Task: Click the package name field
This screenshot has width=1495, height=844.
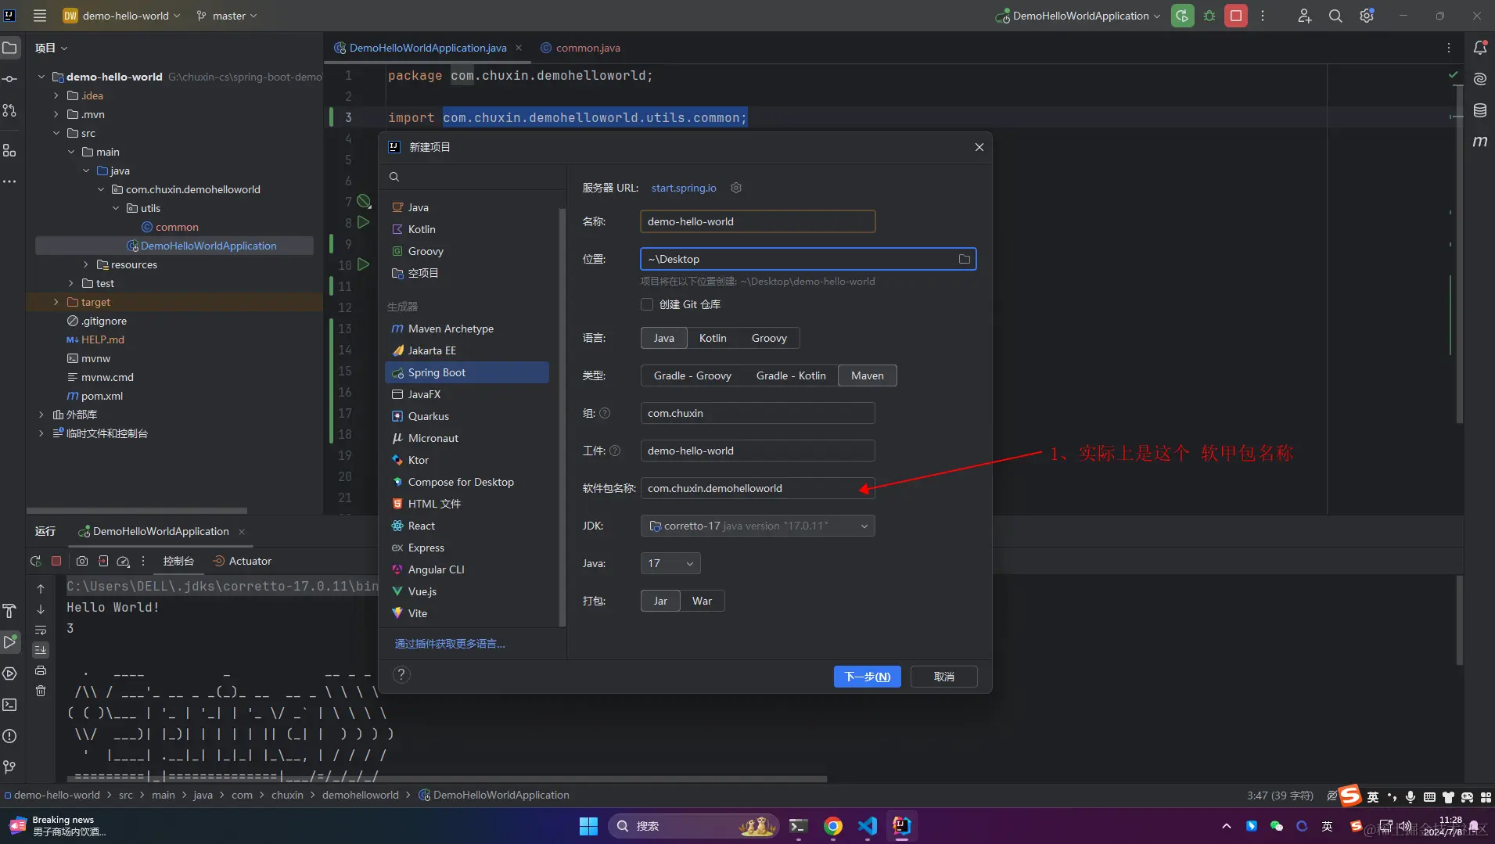Action: tap(757, 488)
